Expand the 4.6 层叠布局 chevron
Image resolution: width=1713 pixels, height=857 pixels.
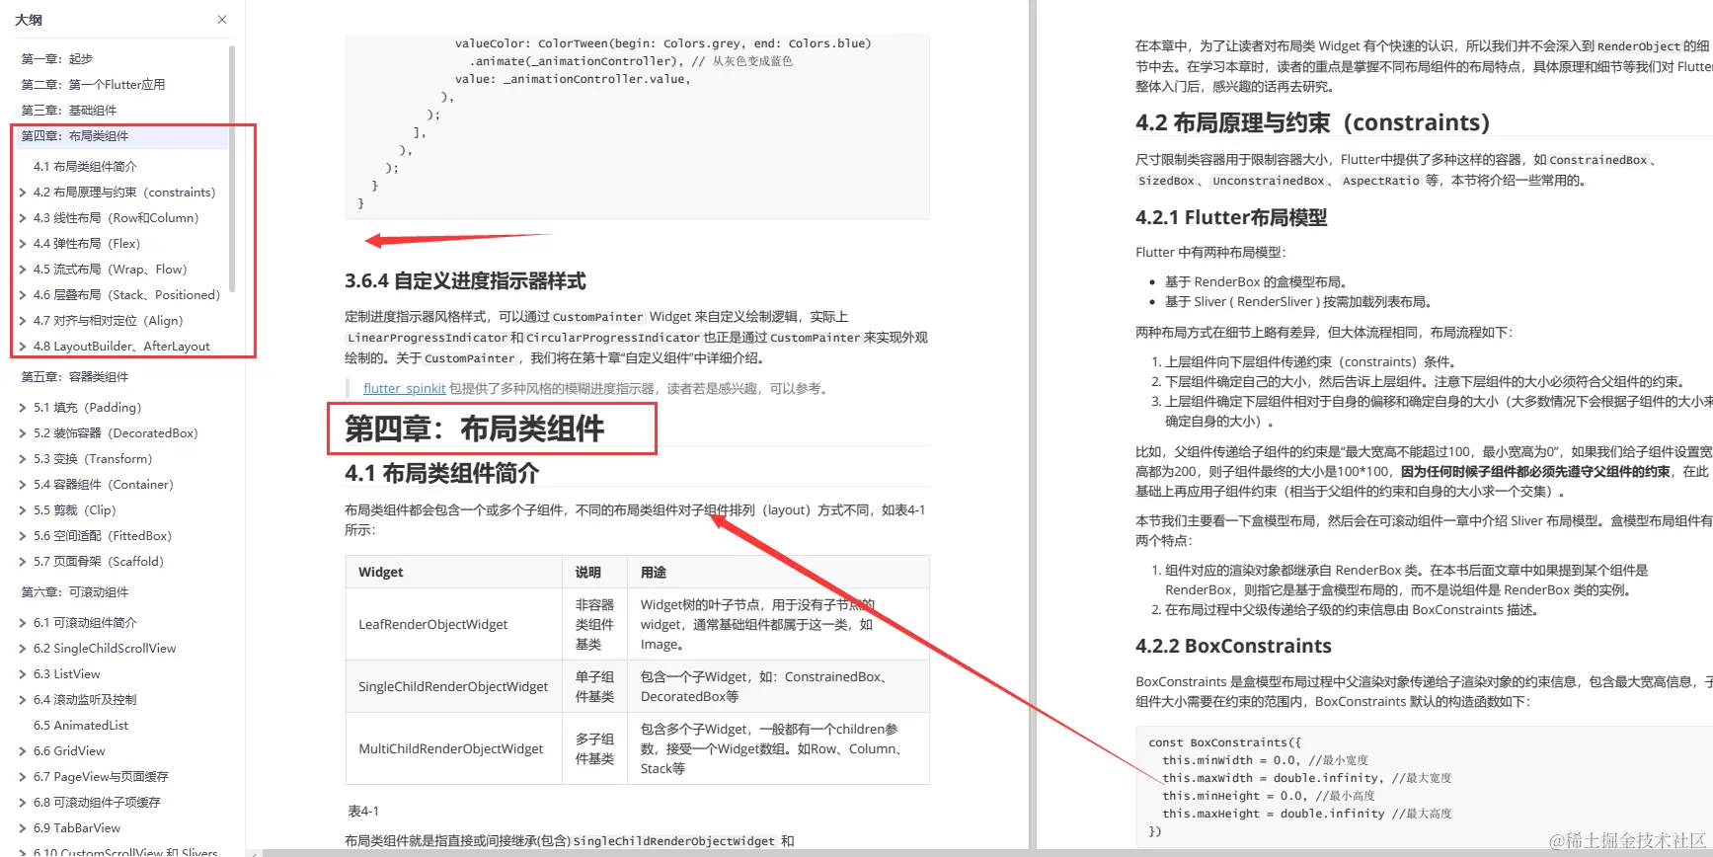[23, 294]
